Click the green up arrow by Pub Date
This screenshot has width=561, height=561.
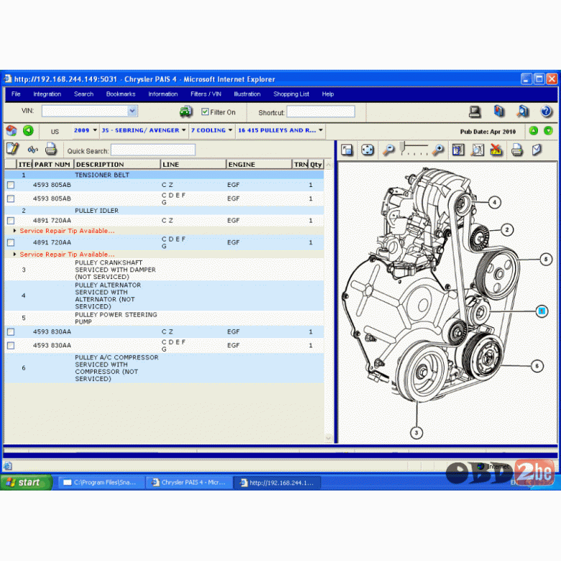coord(534,131)
